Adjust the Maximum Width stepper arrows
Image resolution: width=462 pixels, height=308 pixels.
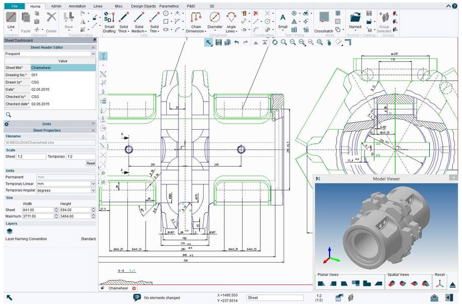click(x=56, y=216)
